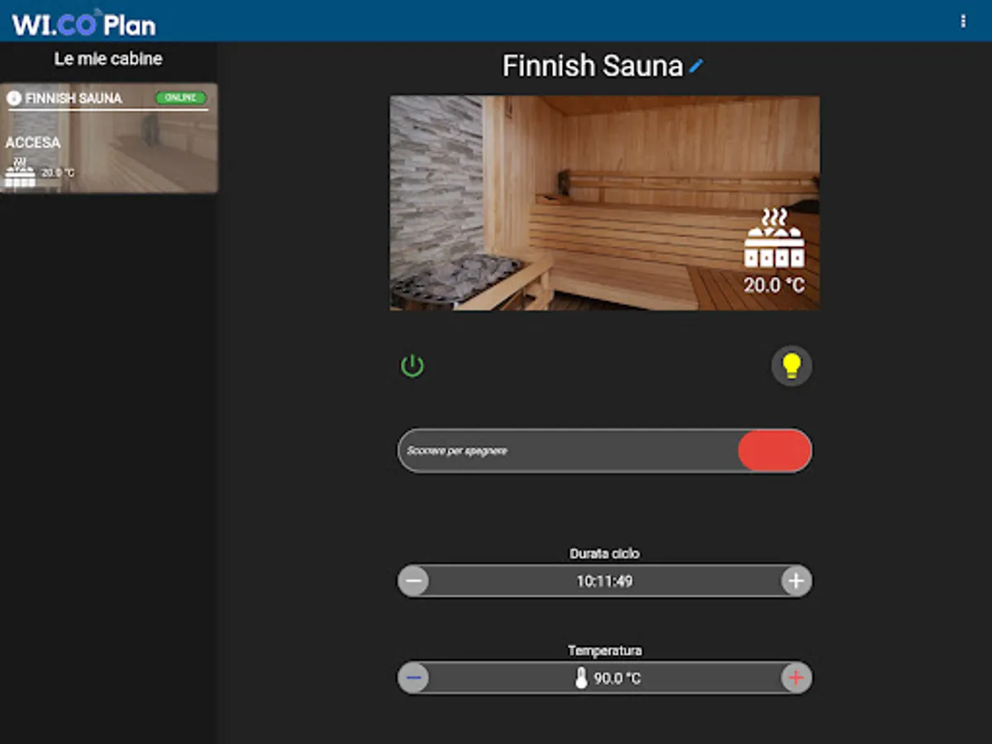
Task: Click the ONLINE status badge
Action: tap(181, 98)
